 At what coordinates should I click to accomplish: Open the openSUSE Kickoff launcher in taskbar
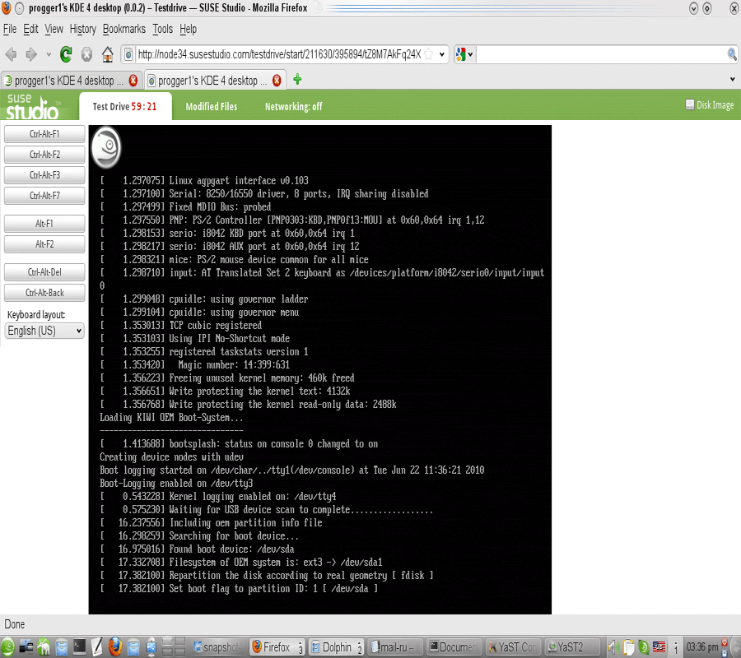(7, 647)
